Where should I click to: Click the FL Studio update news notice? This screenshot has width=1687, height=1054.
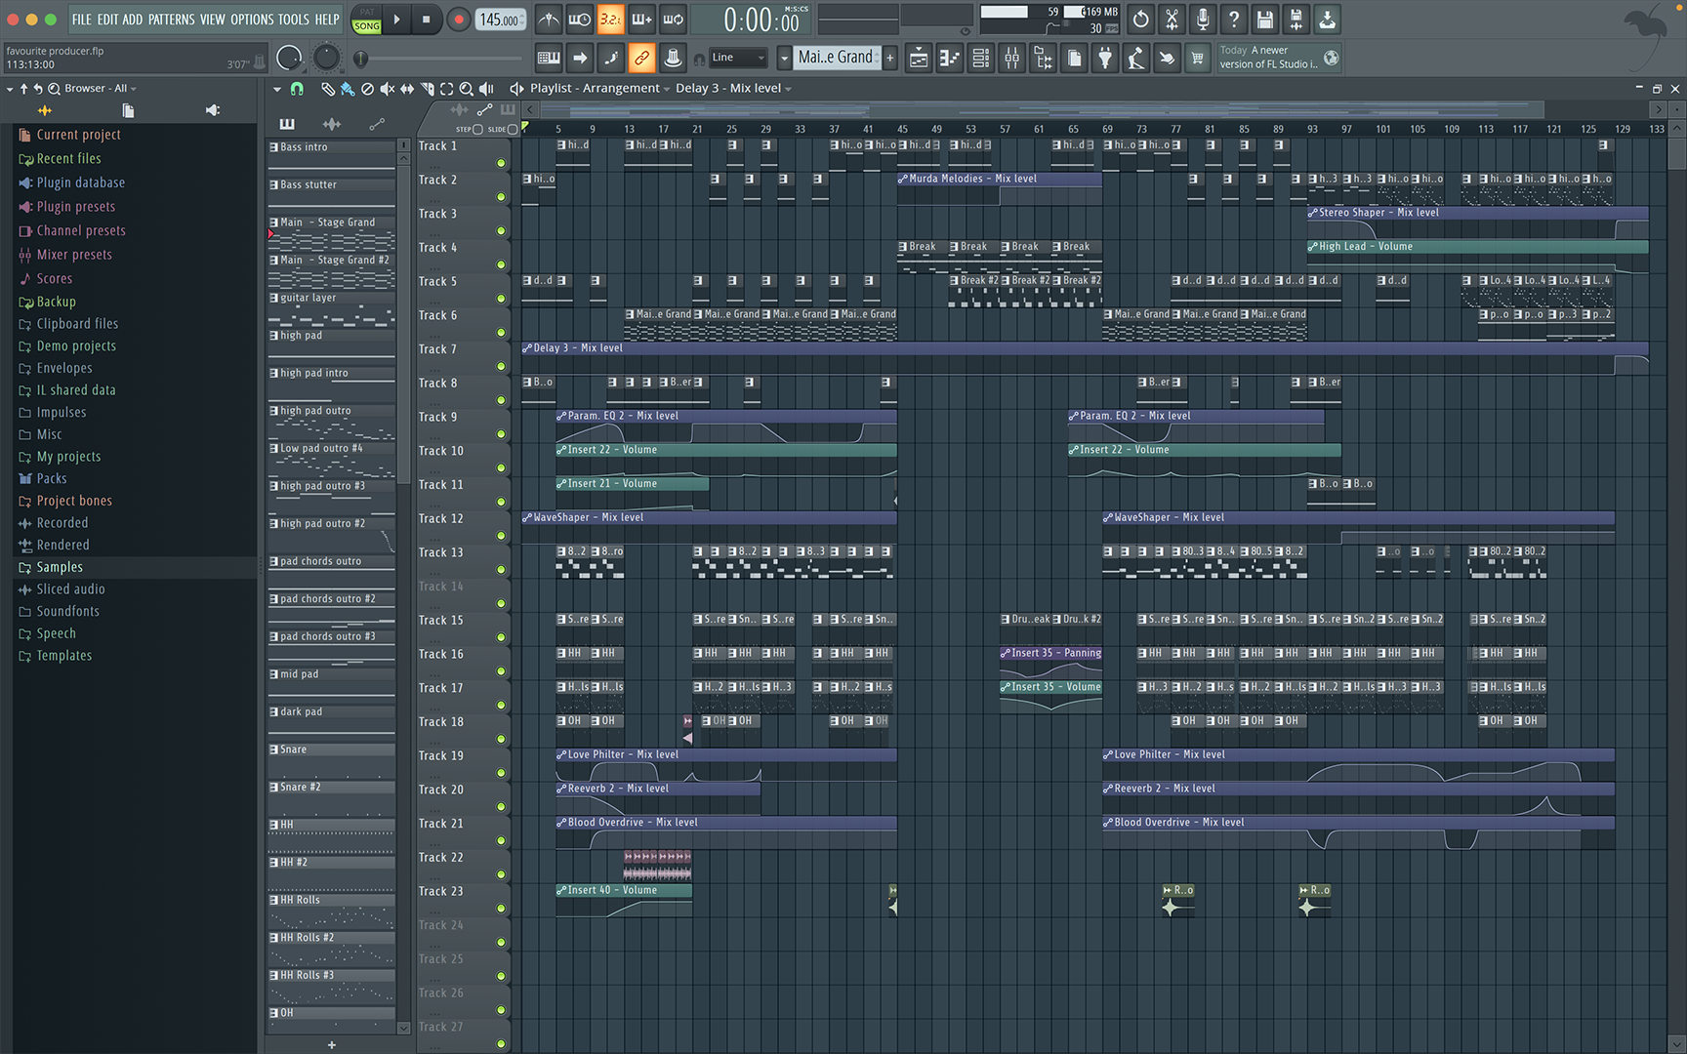coord(1268,58)
